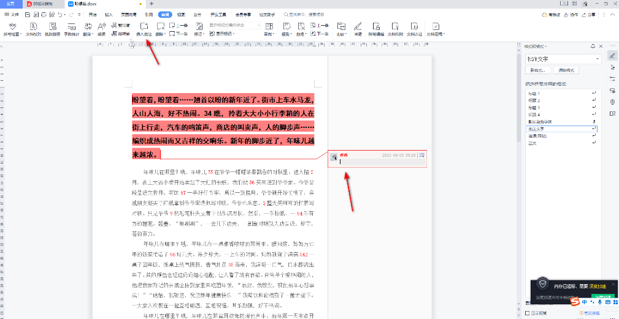This screenshot has height=319, width=619.
Task: Click the insert comment icon
Action: [144, 26]
